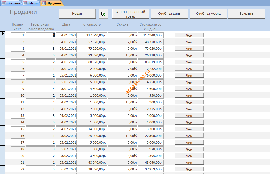Click the Номер чека column header
Screen dimensions: 270x174
point(17,27)
